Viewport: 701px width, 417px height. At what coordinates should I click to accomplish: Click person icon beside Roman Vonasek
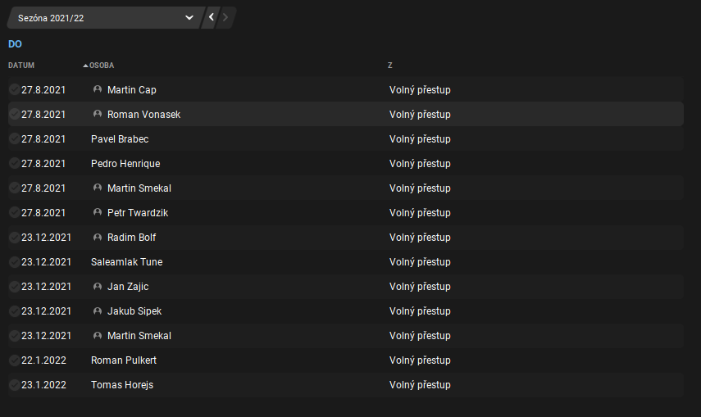coord(98,114)
